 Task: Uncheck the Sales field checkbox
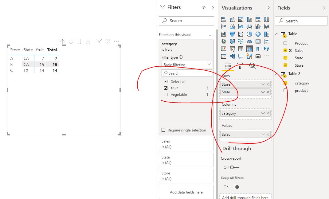(285, 51)
